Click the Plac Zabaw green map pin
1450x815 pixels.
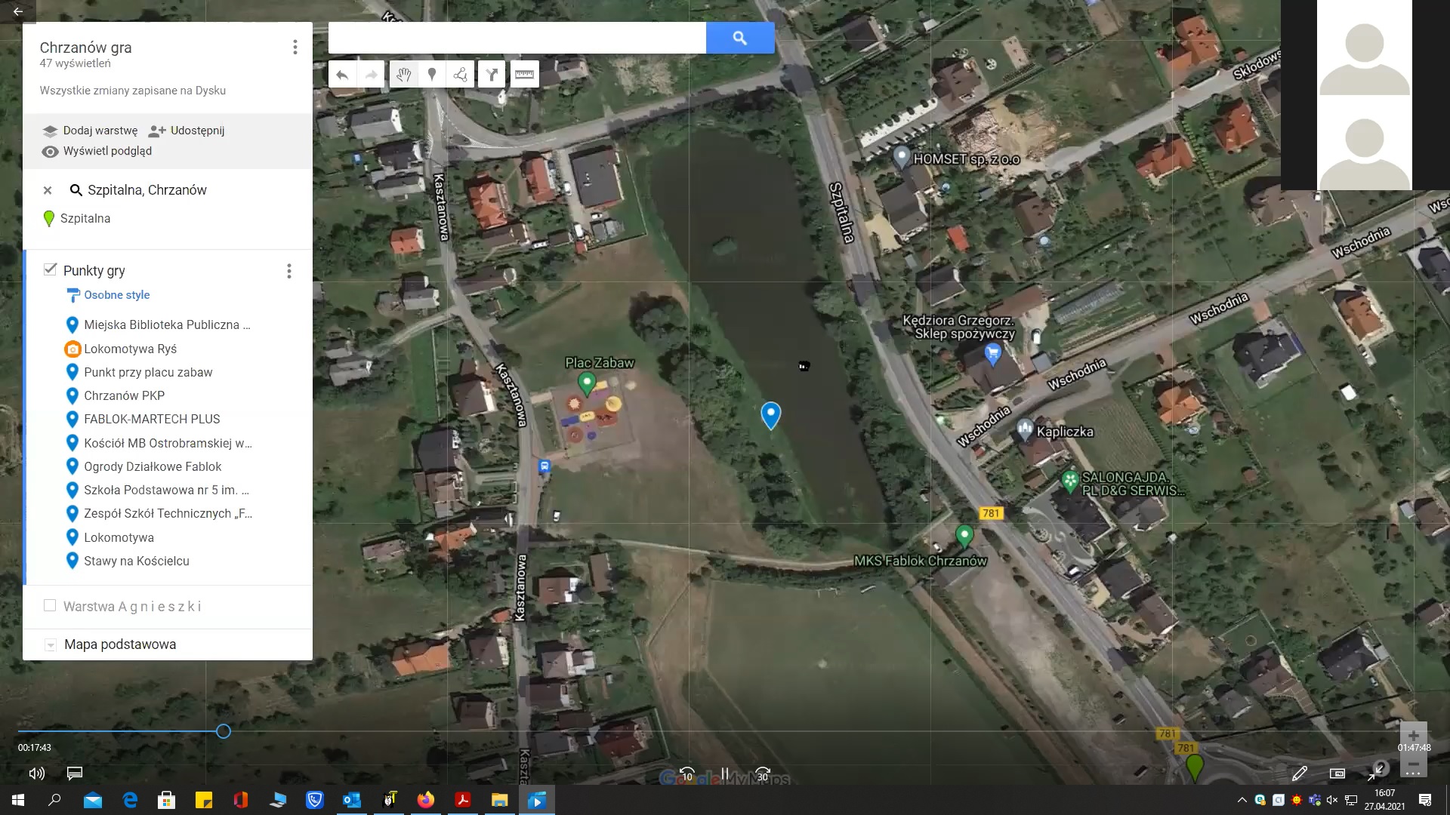[x=586, y=383]
